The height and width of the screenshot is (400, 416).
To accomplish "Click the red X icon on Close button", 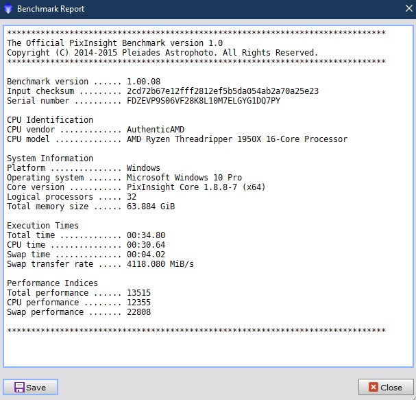I will [x=374, y=387].
